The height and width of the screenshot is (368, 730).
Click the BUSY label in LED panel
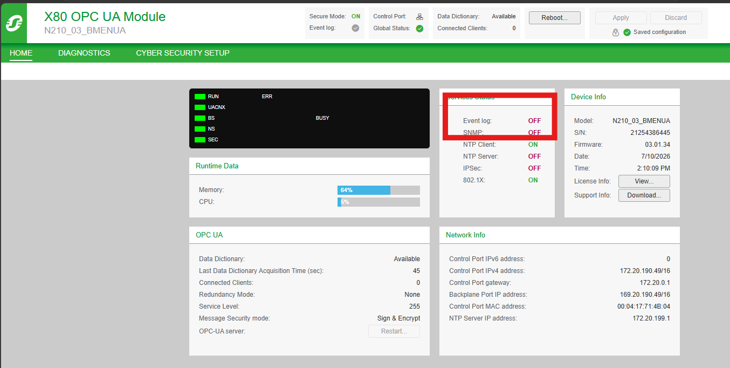click(322, 118)
